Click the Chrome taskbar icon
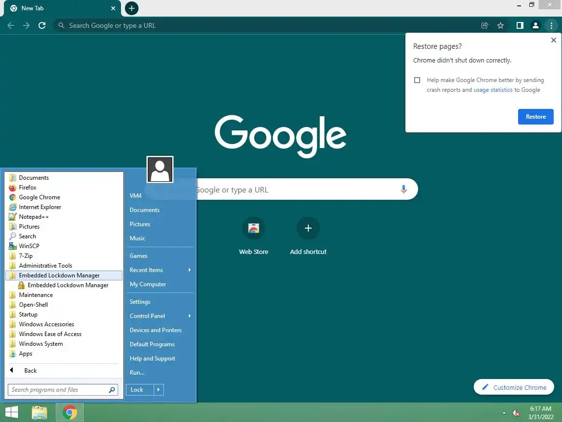 pos(70,413)
